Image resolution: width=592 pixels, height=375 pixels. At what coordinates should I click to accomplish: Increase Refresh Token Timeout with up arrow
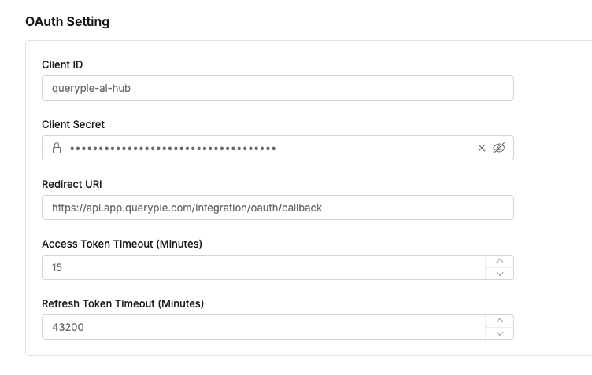tap(499, 321)
